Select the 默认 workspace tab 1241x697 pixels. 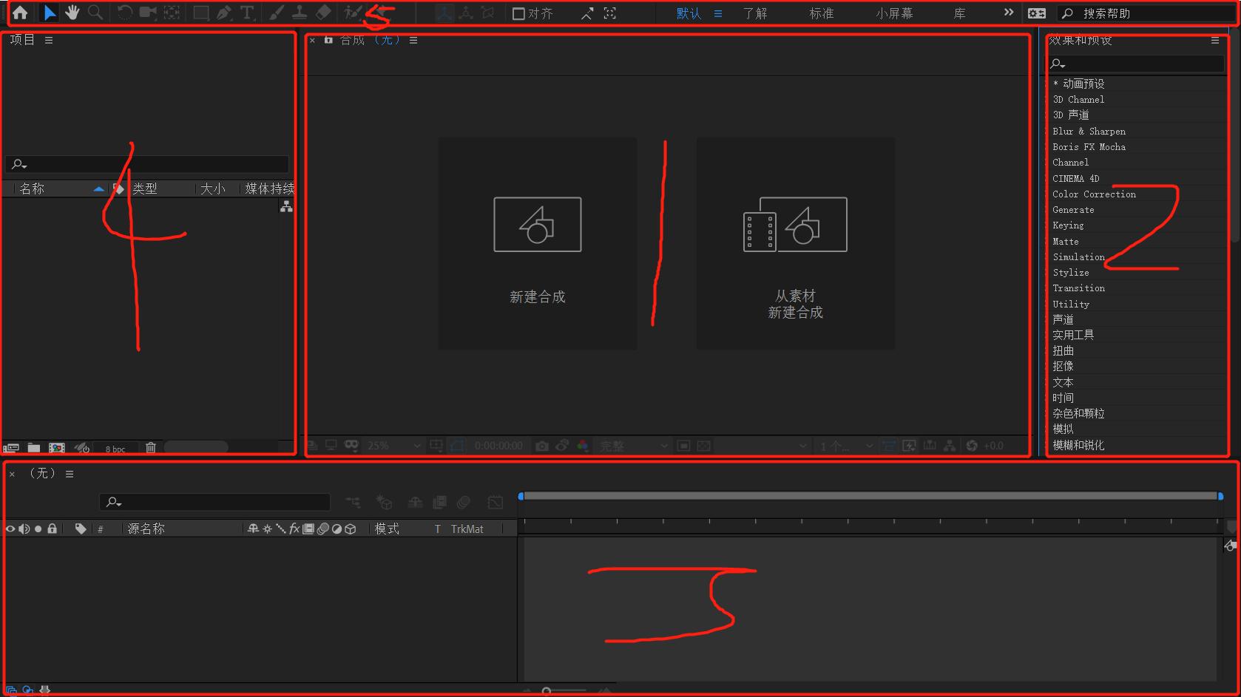[689, 13]
